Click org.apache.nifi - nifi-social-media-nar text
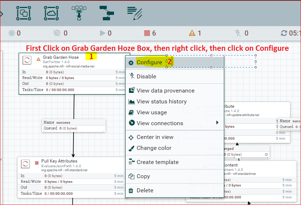The image size is (301, 205). [x=69, y=66]
